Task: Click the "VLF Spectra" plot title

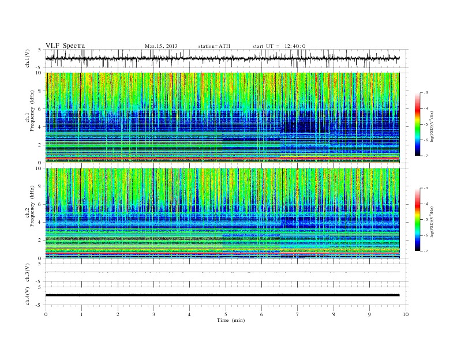Action: coord(65,46)
